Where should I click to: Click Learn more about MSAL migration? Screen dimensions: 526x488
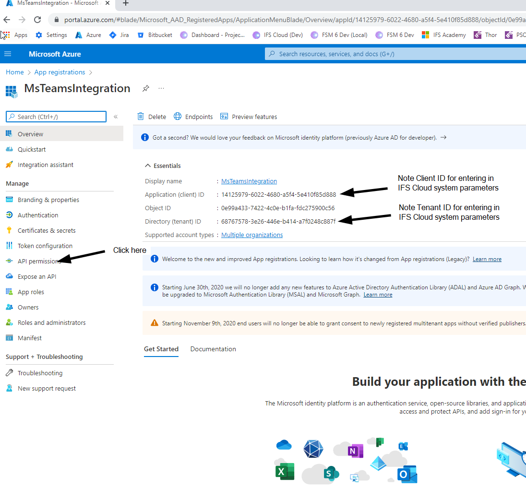click(378, 295)
